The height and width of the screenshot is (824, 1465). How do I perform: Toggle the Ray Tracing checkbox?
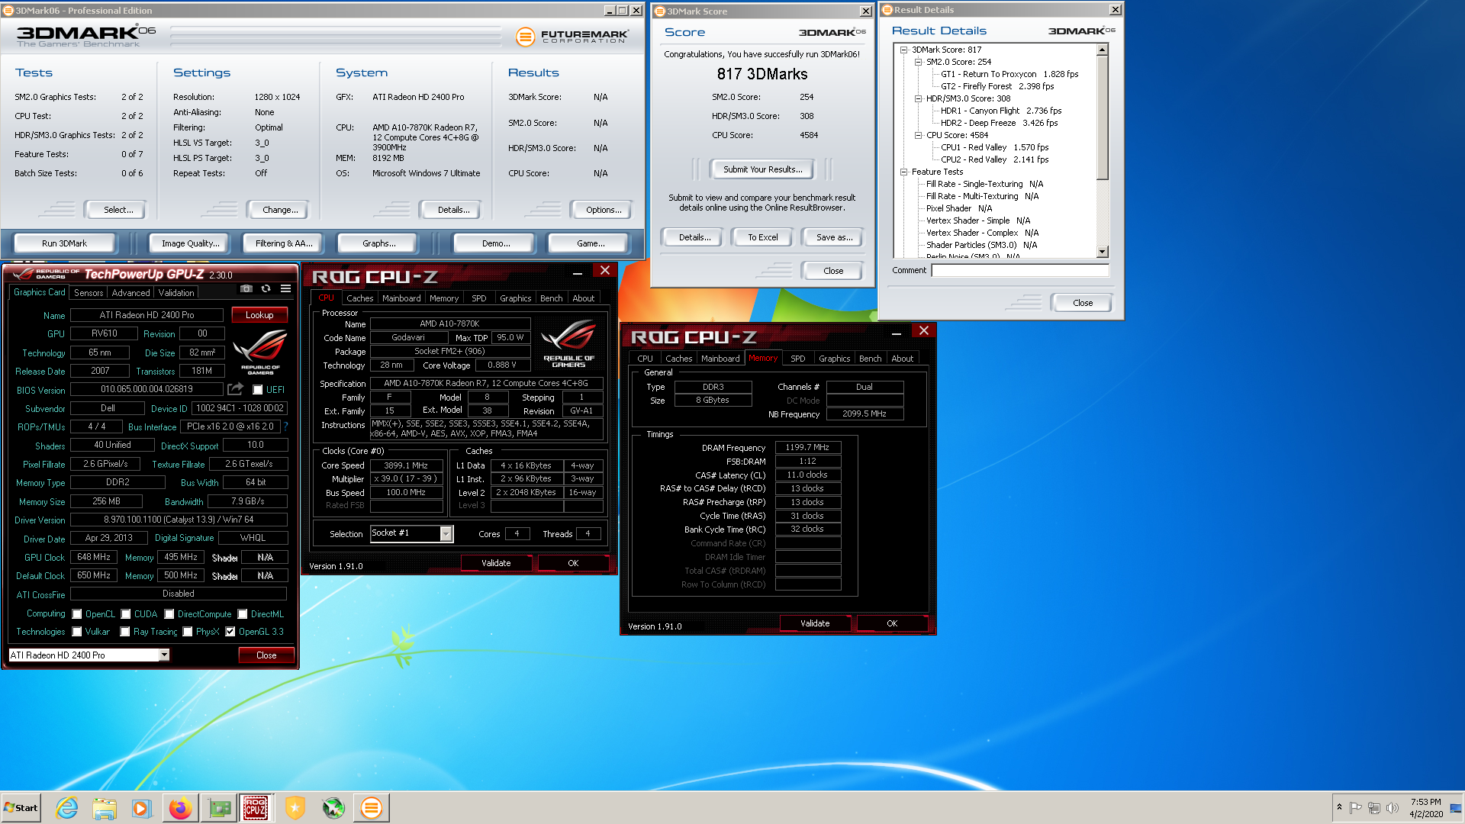[125, 632]
